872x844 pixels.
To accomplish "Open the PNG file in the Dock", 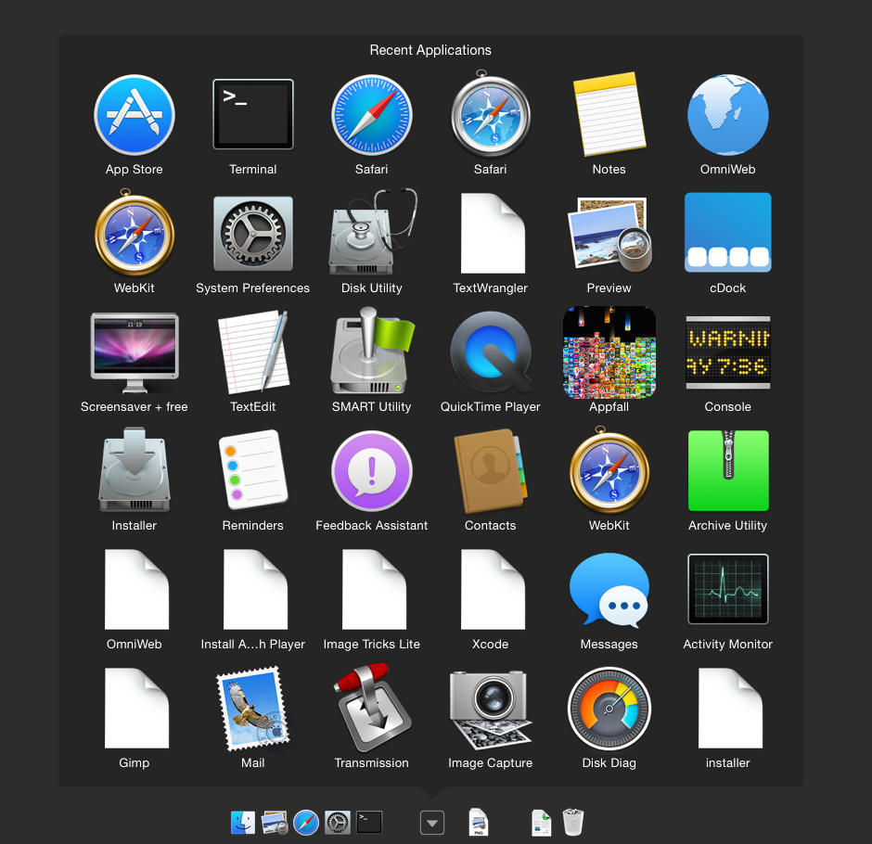I will point(479,823).
